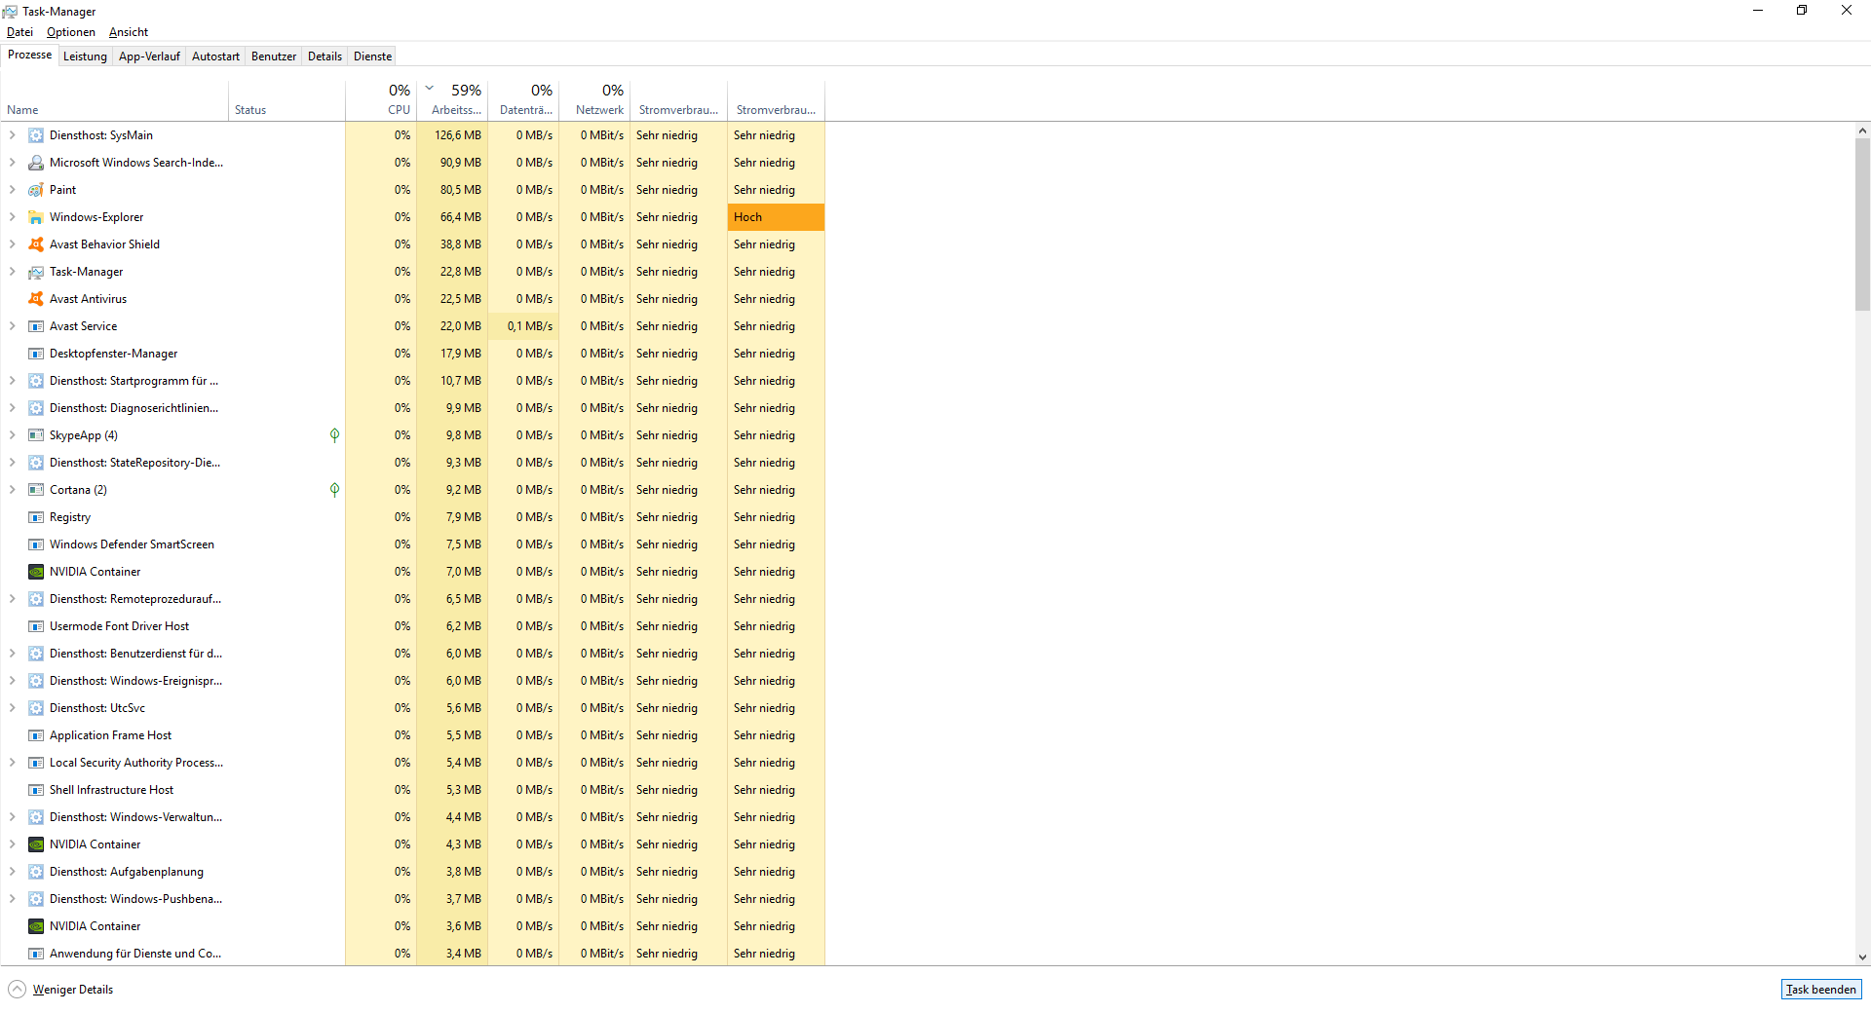Switch to the Details tab

click(325, 56)
